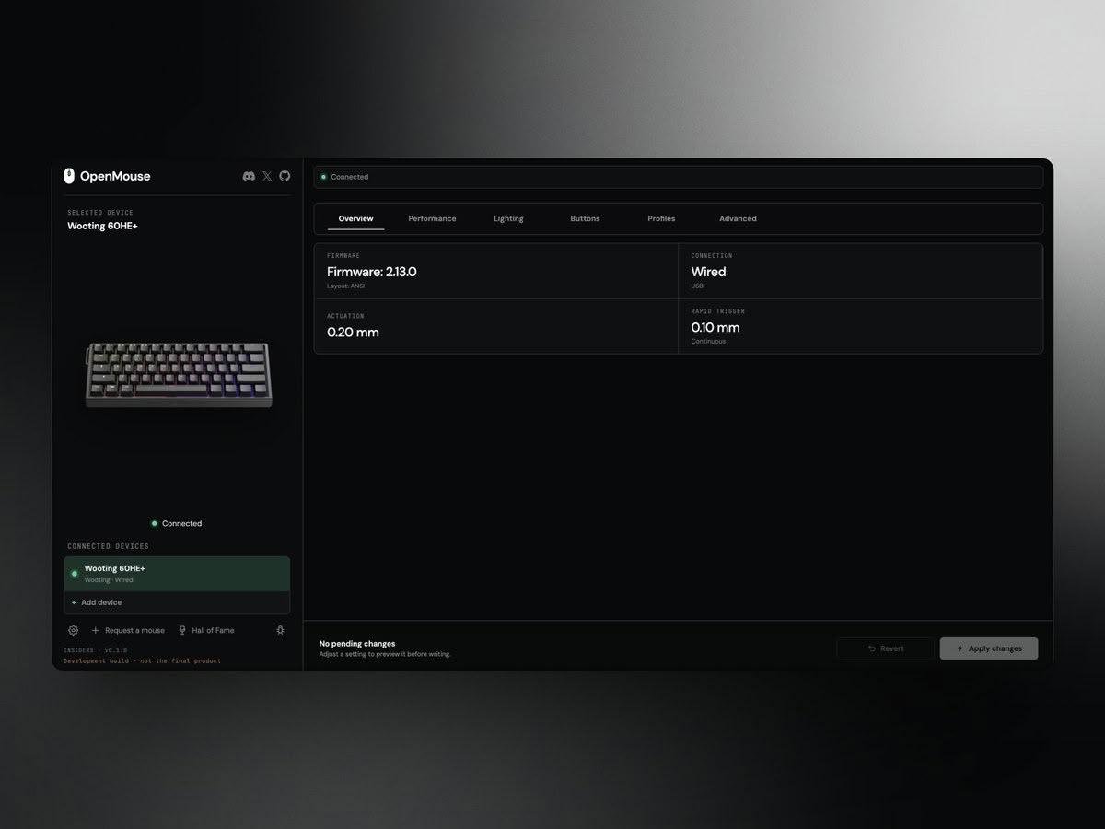Click the Hall of Fame trophy icon
Screen dimensions: 1105x829
182,630
